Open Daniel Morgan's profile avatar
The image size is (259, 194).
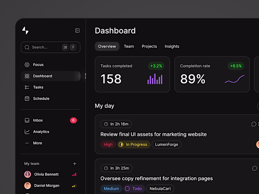coord(28,186)
